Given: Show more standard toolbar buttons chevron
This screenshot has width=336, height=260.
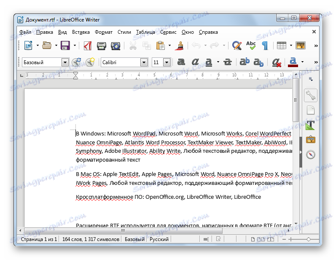Looking at the screenshot, I should click(x=316, y=46).
